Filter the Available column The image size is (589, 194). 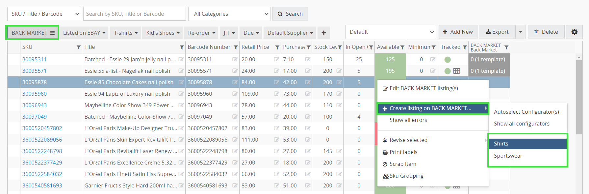tap(402, 47)
